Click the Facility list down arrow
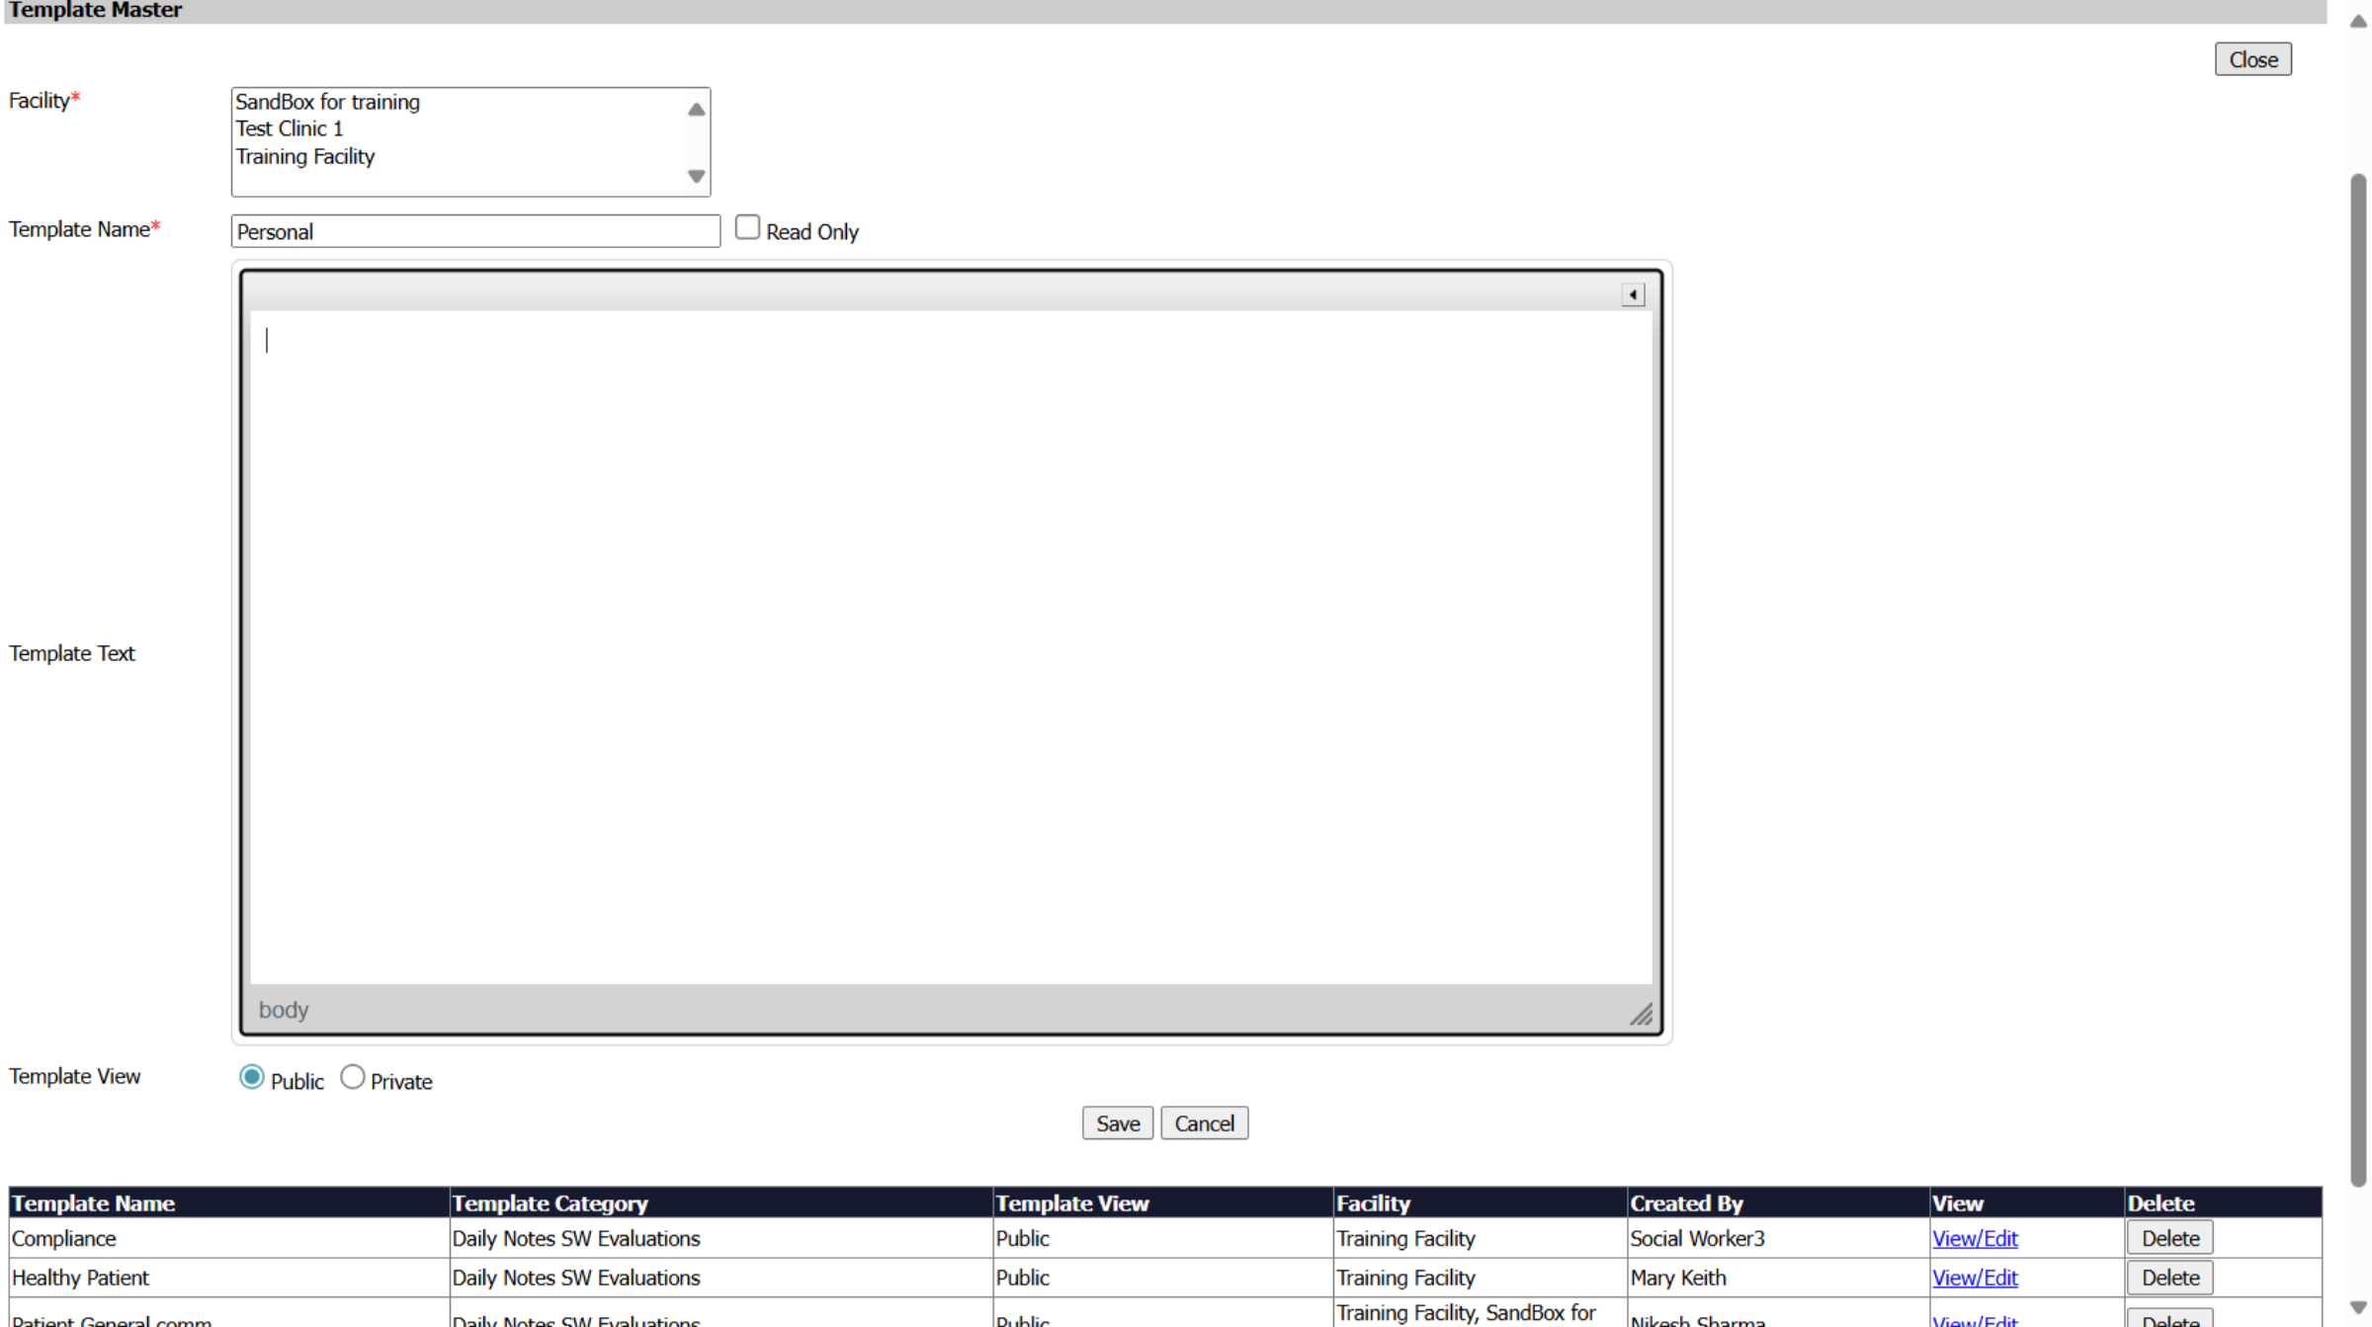Viewport: 2372px width, 1327px height. pyautogui.click(x=696, y=176)
